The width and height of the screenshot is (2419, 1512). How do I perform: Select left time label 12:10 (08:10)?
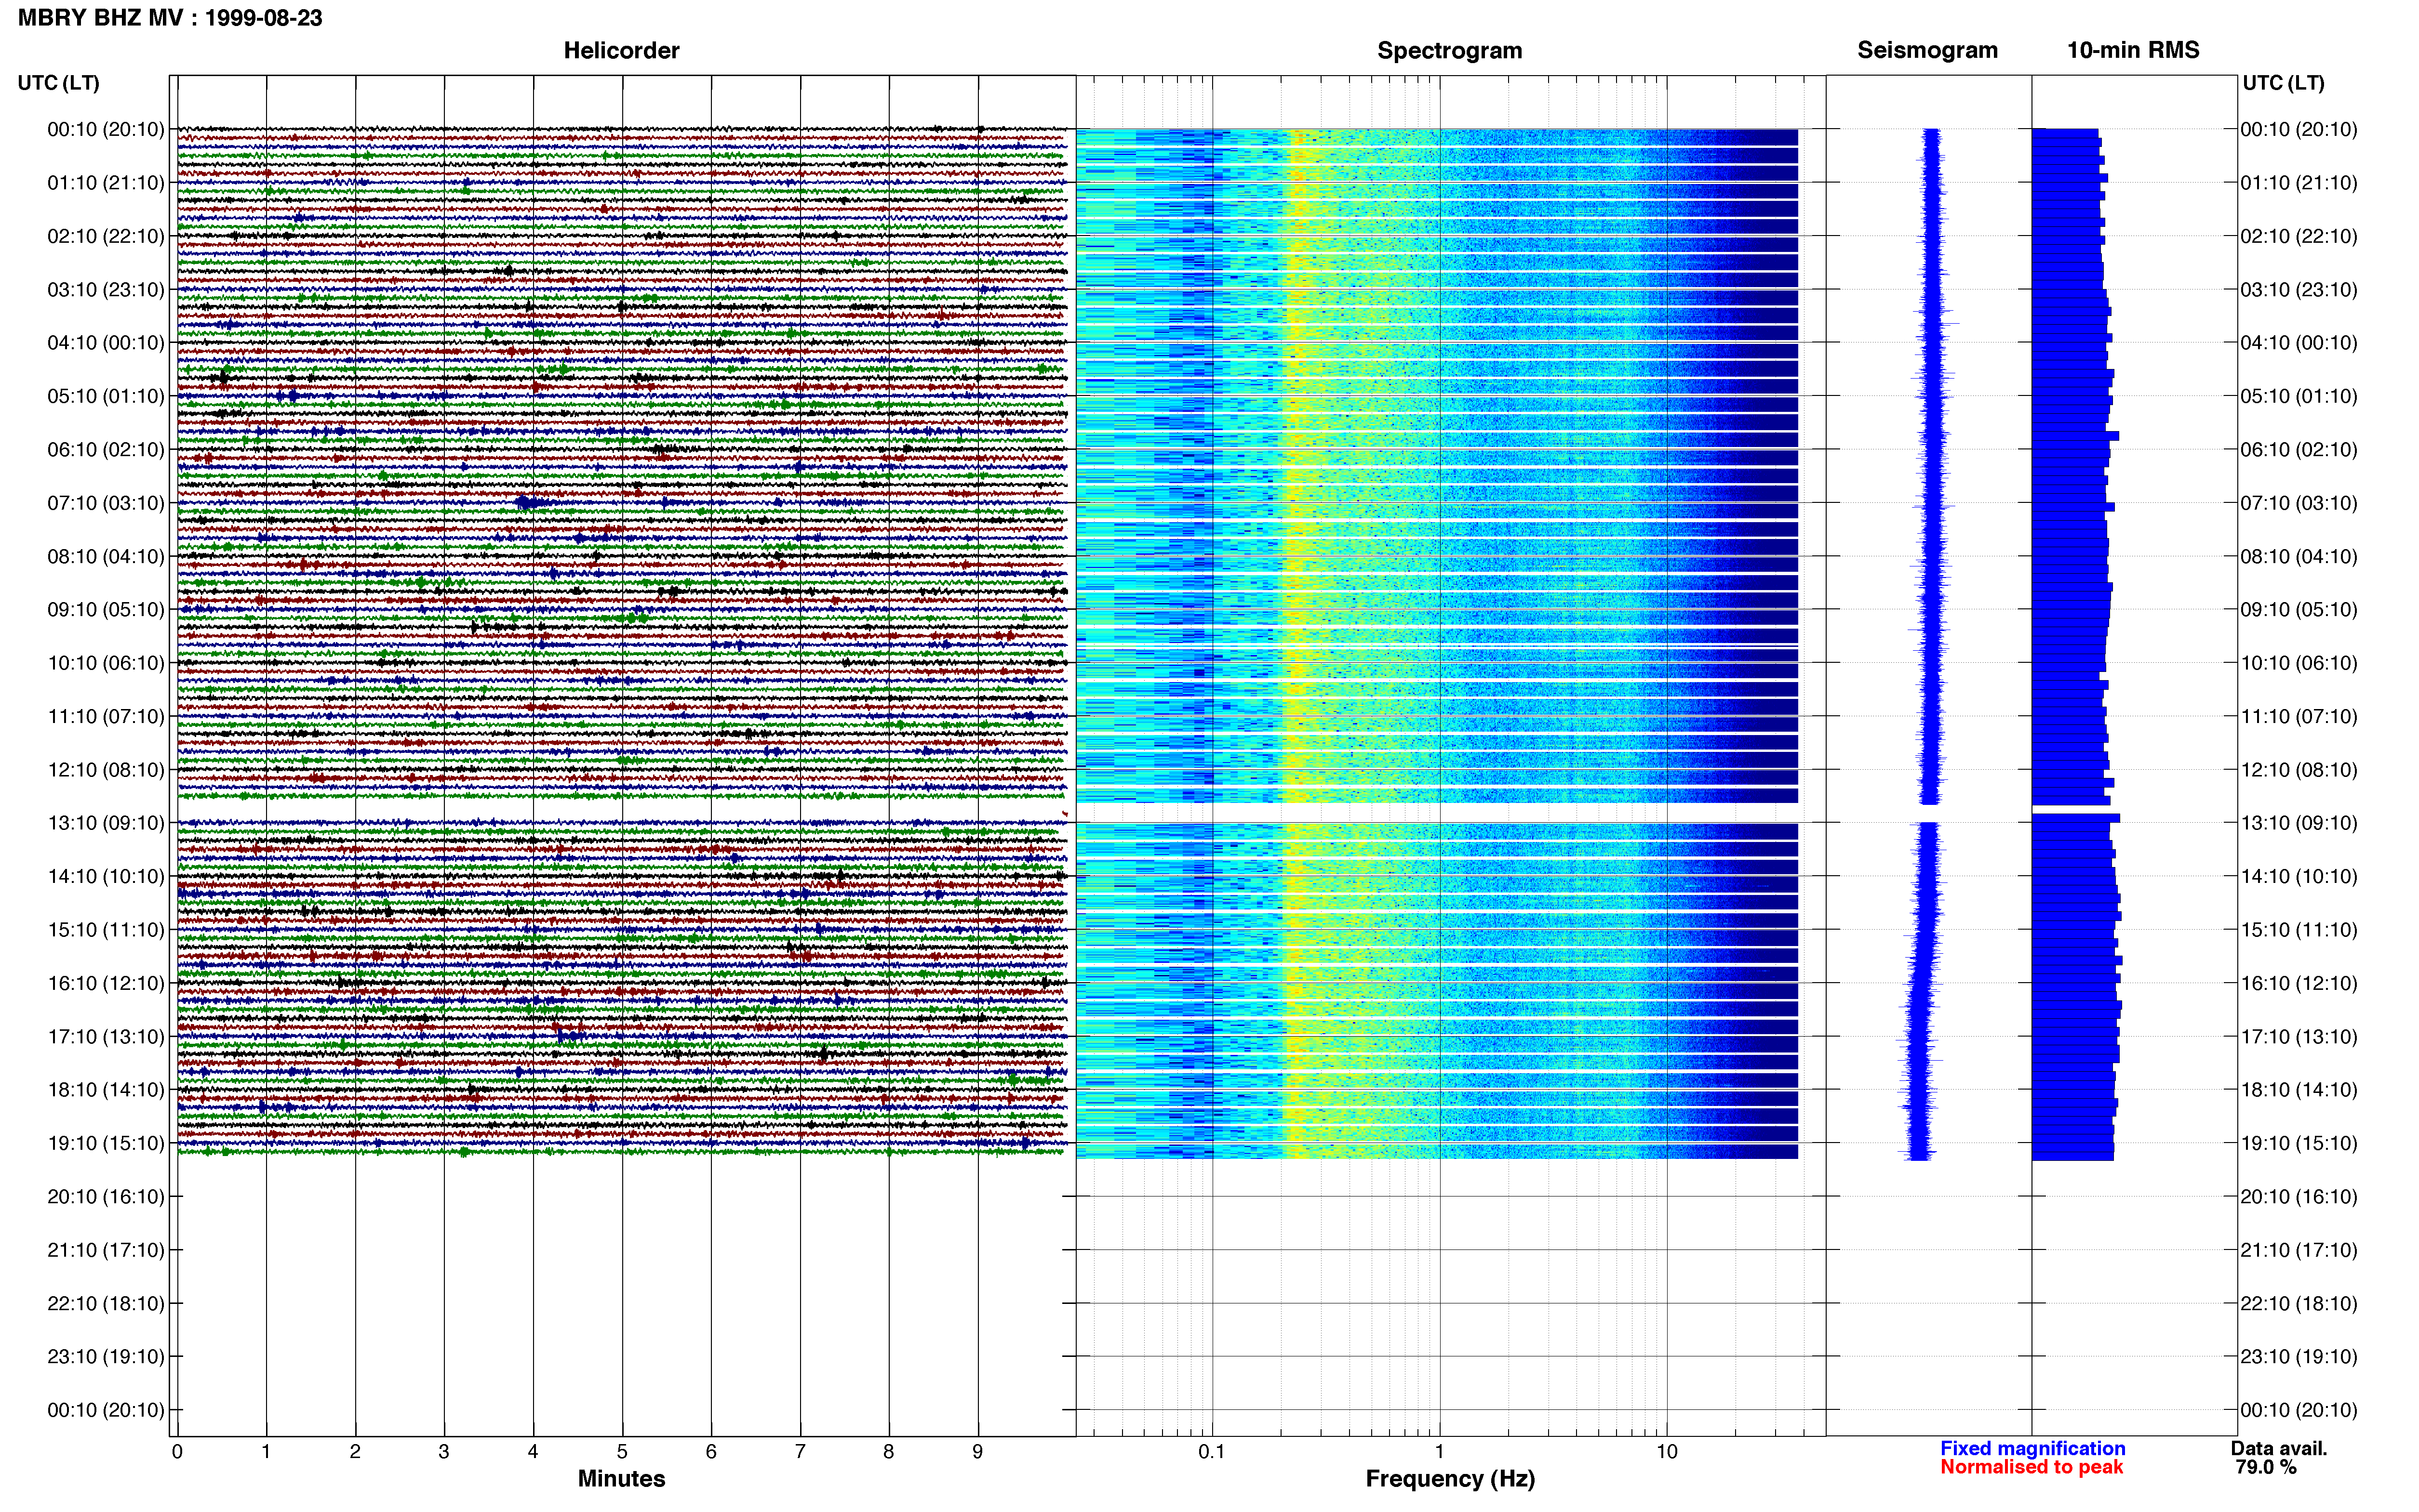click(x=106, y=770)
